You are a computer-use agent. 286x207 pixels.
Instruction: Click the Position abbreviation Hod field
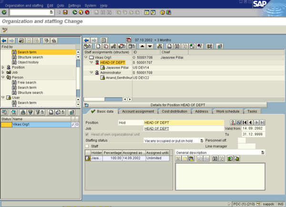(131, 123)
